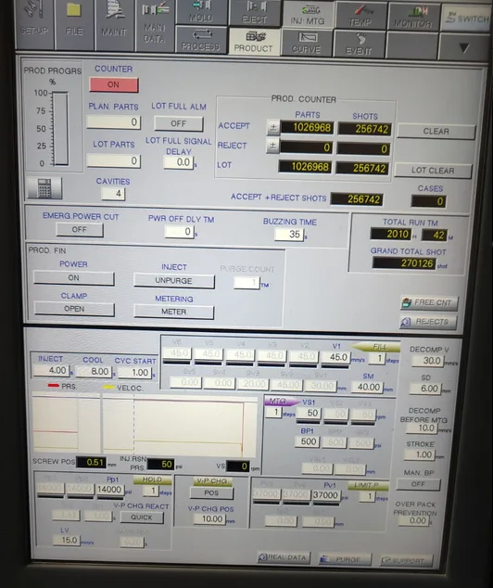Open the TEMP screen icon
The height and width of the screenshot is (588, 493).
coord(360,16)
